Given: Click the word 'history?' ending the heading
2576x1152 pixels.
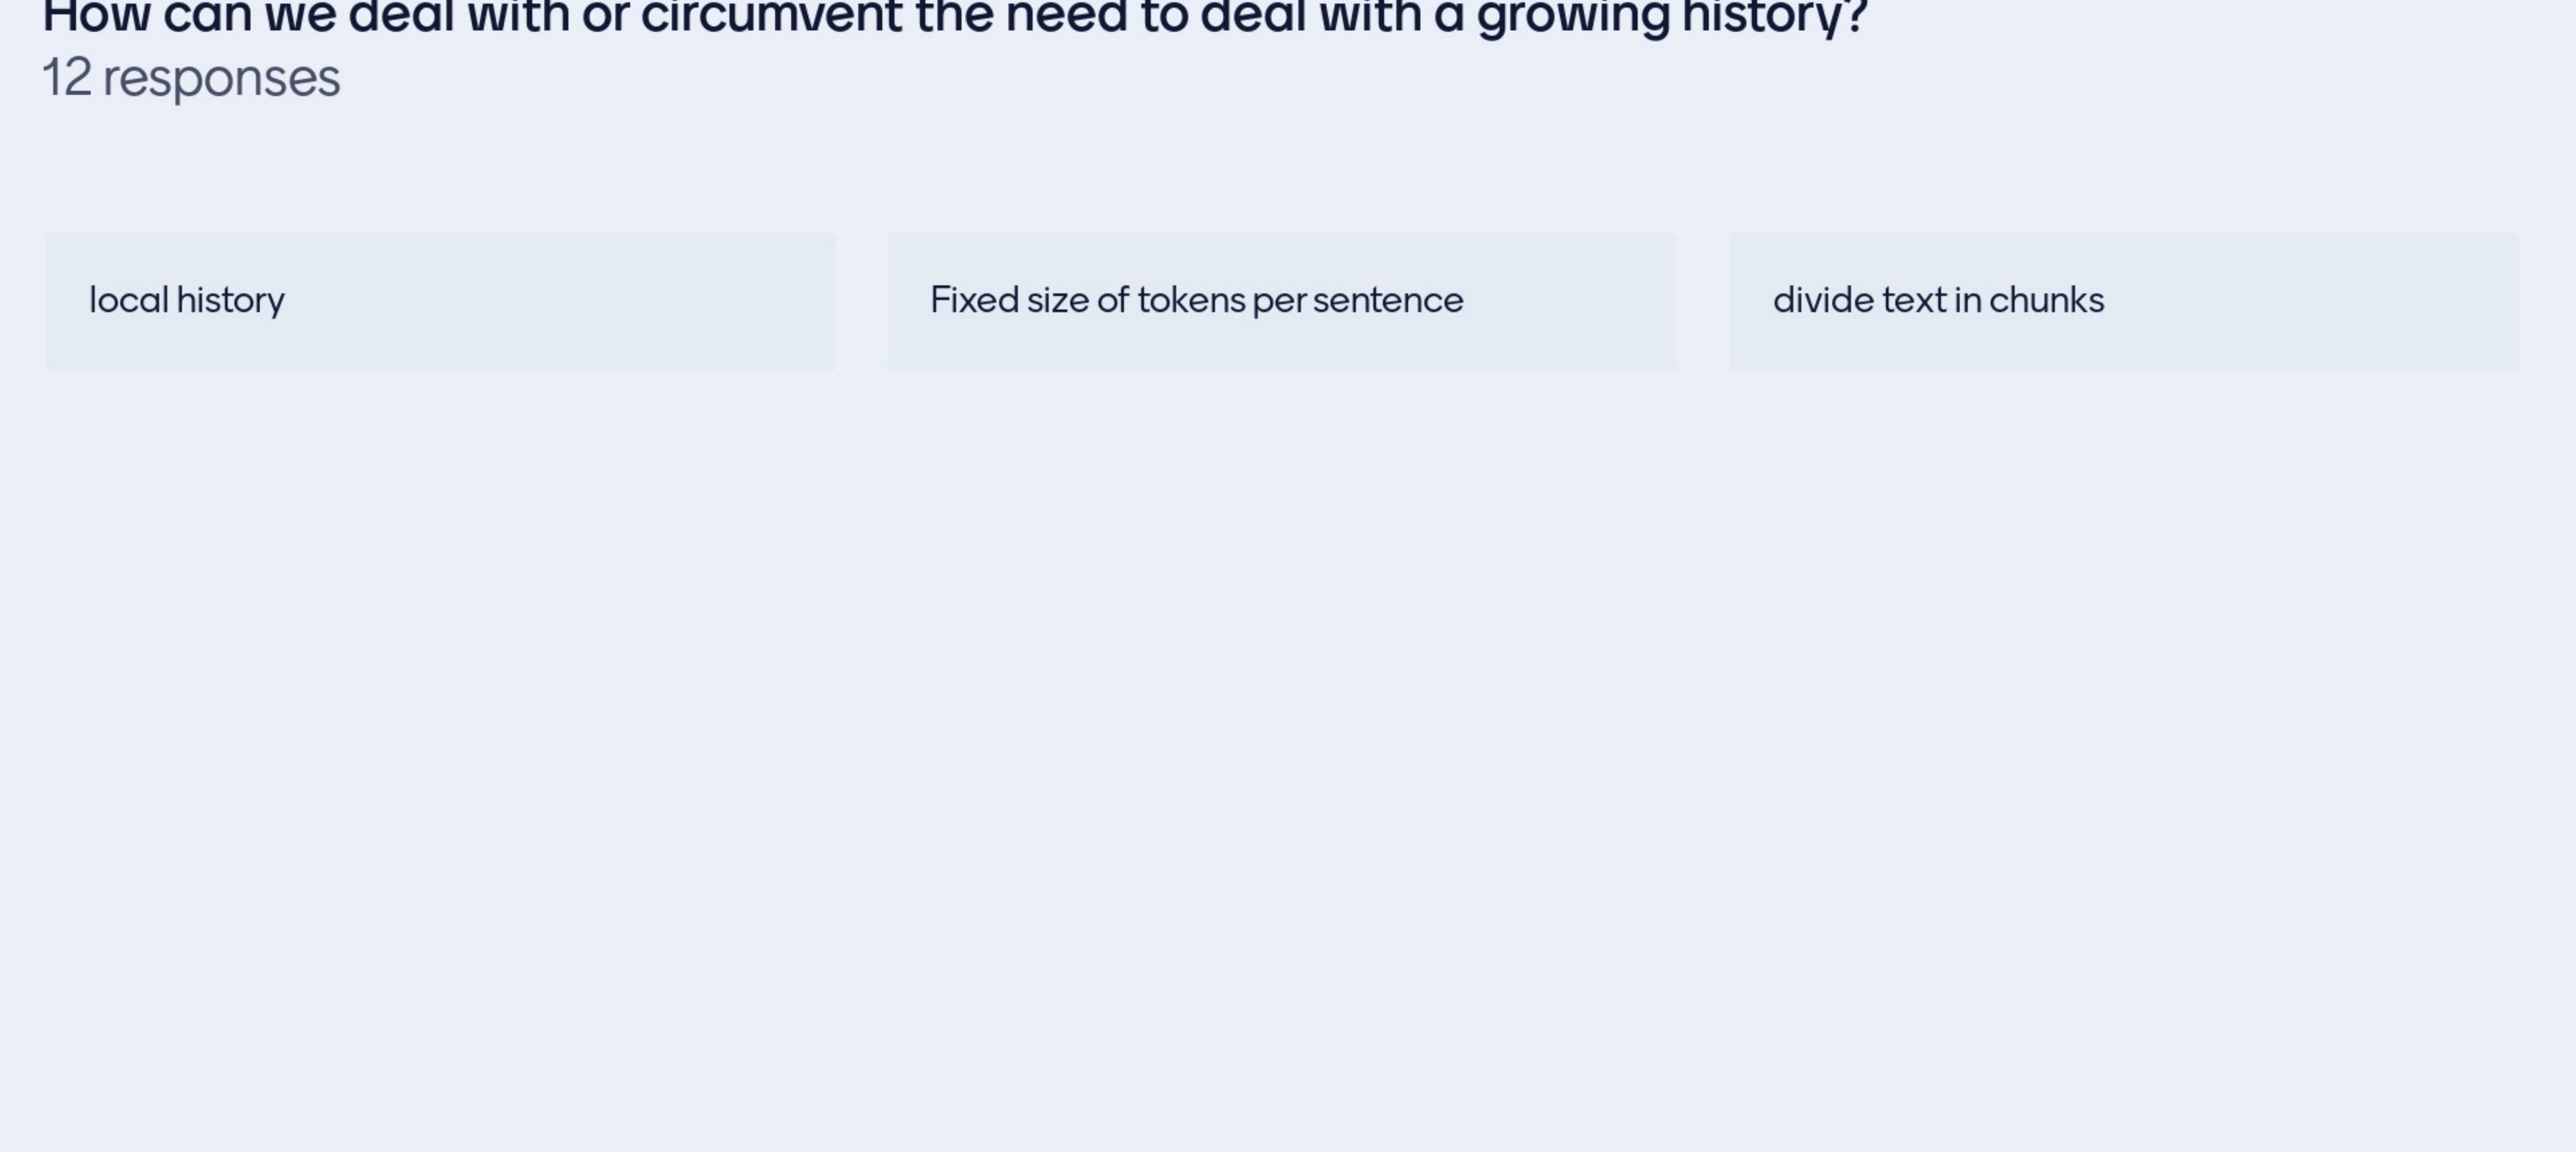Looking at the screenshot, I should pyautogui.click(x=1774, y=16).
